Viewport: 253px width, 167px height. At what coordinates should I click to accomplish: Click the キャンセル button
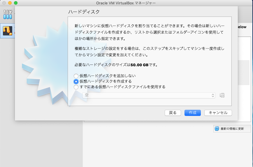[218, 113]
